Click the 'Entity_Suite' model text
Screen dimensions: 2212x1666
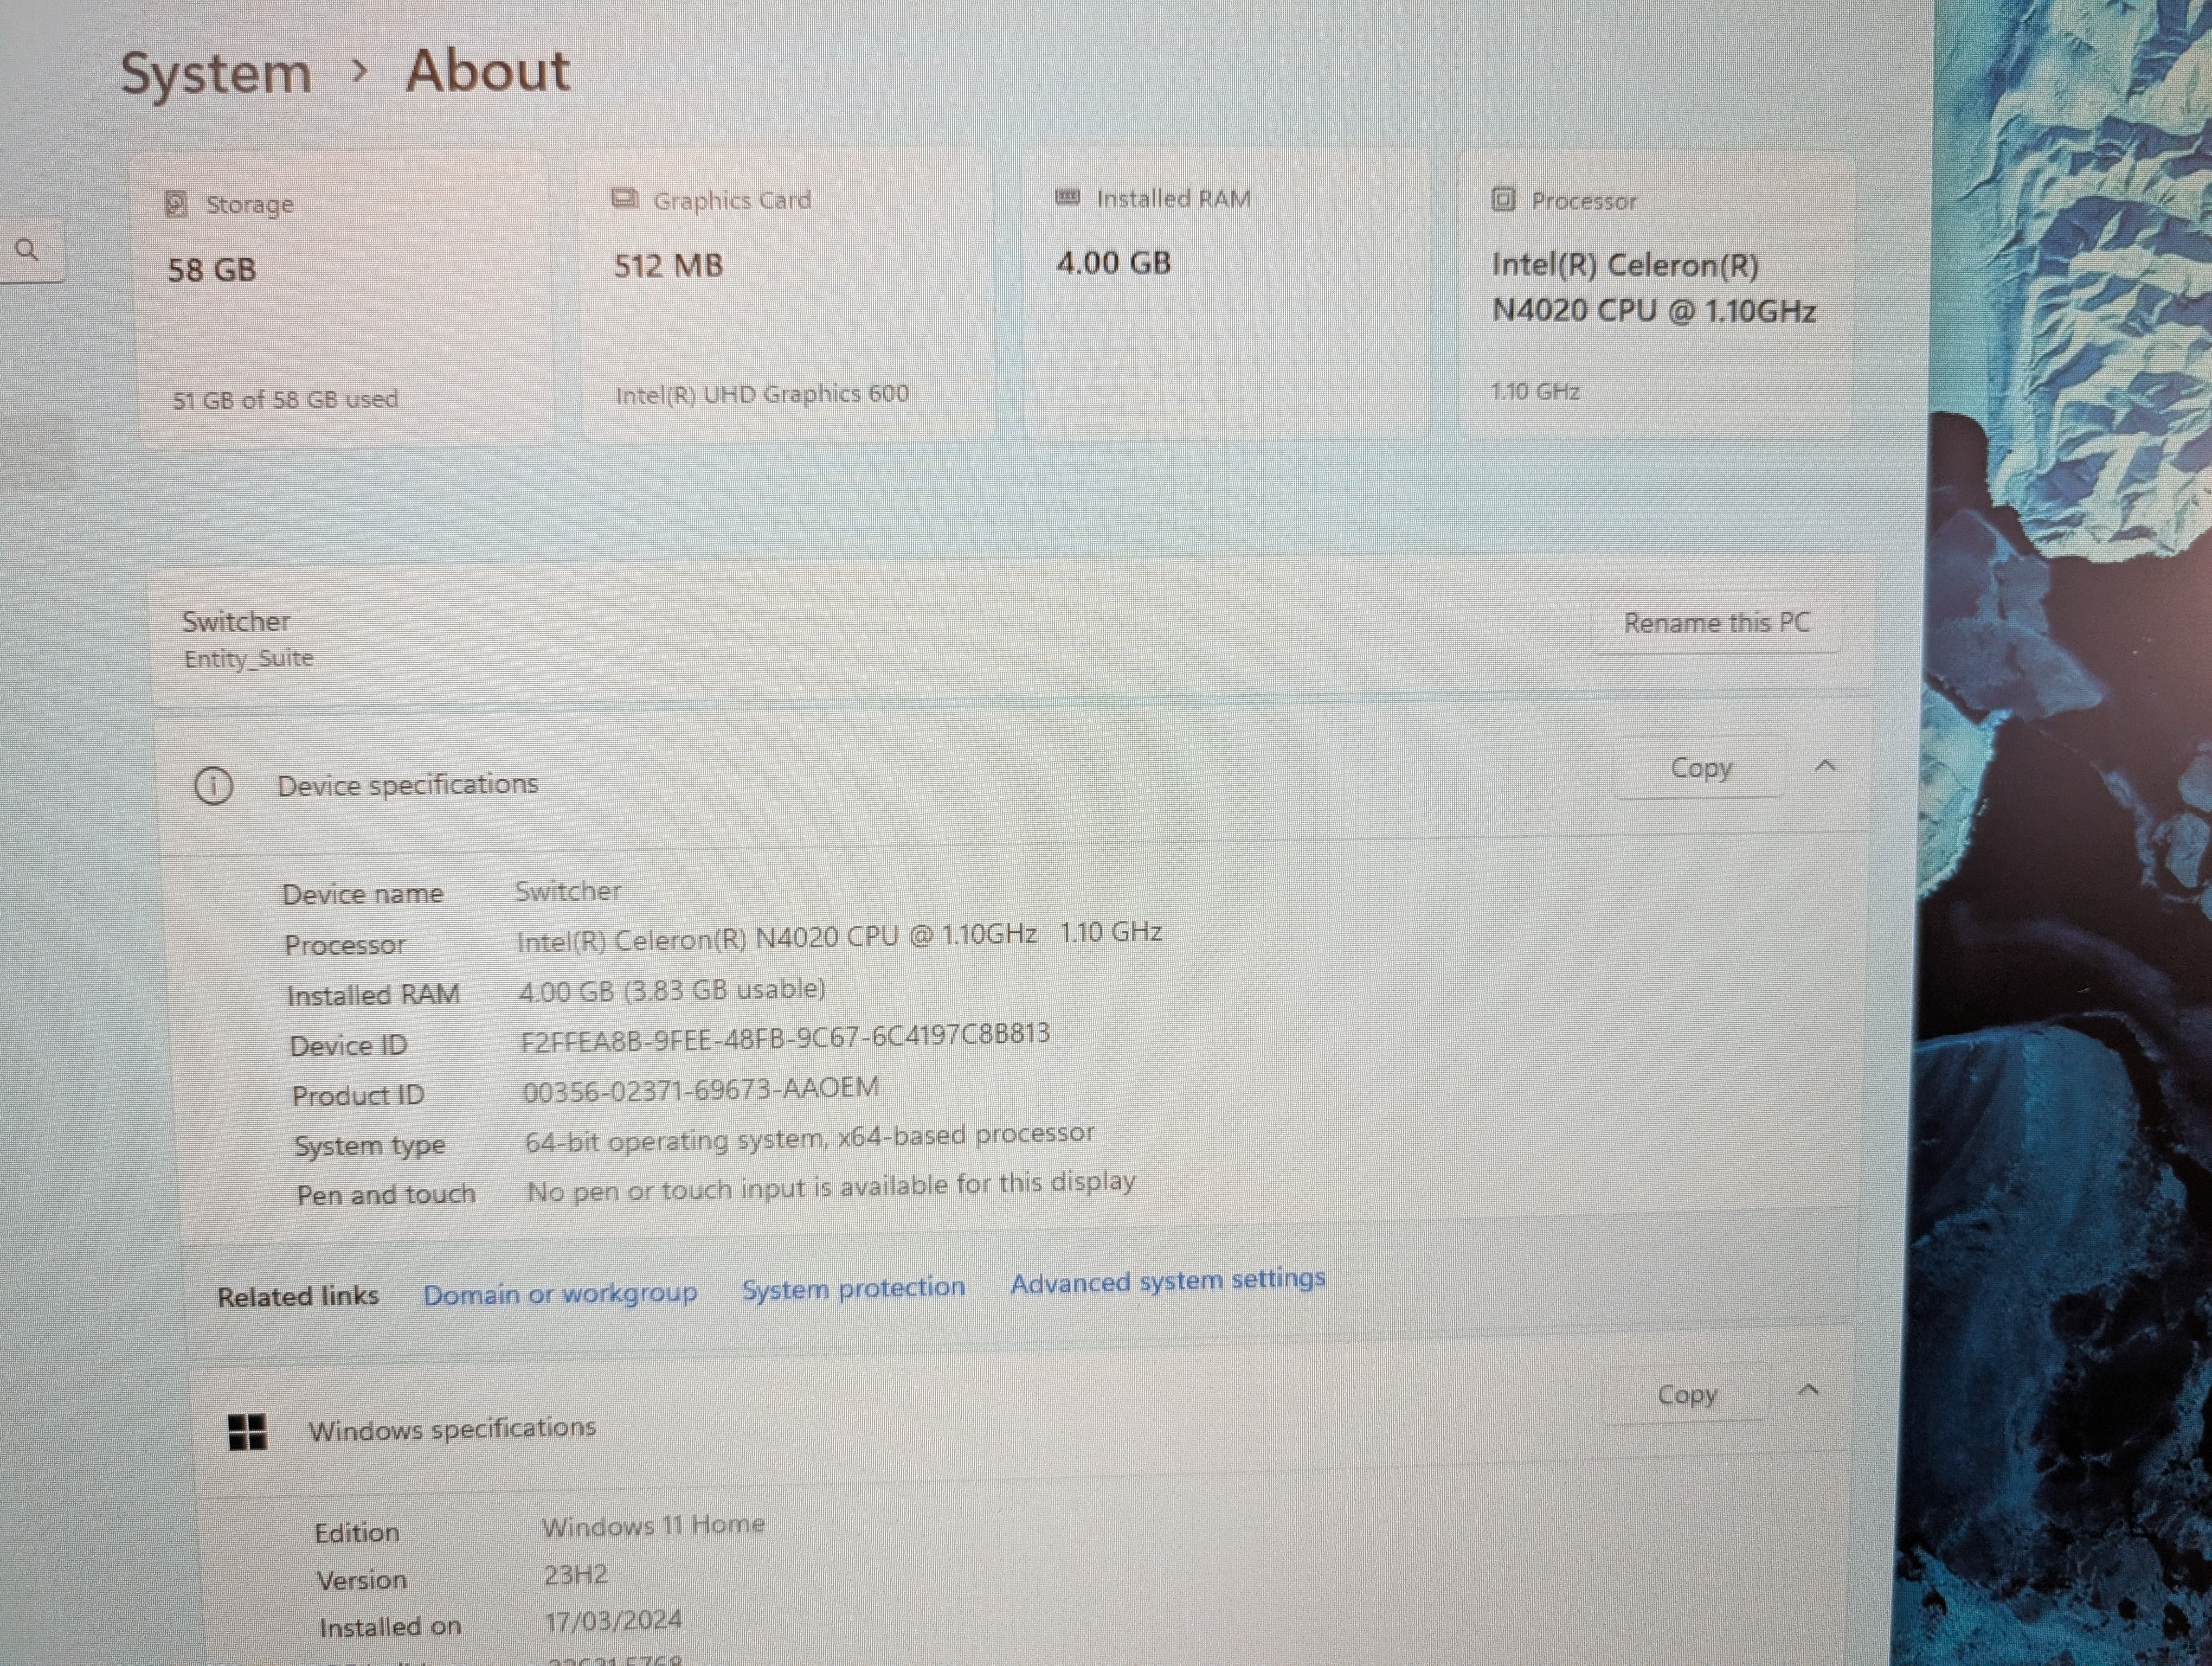(248, 658)
